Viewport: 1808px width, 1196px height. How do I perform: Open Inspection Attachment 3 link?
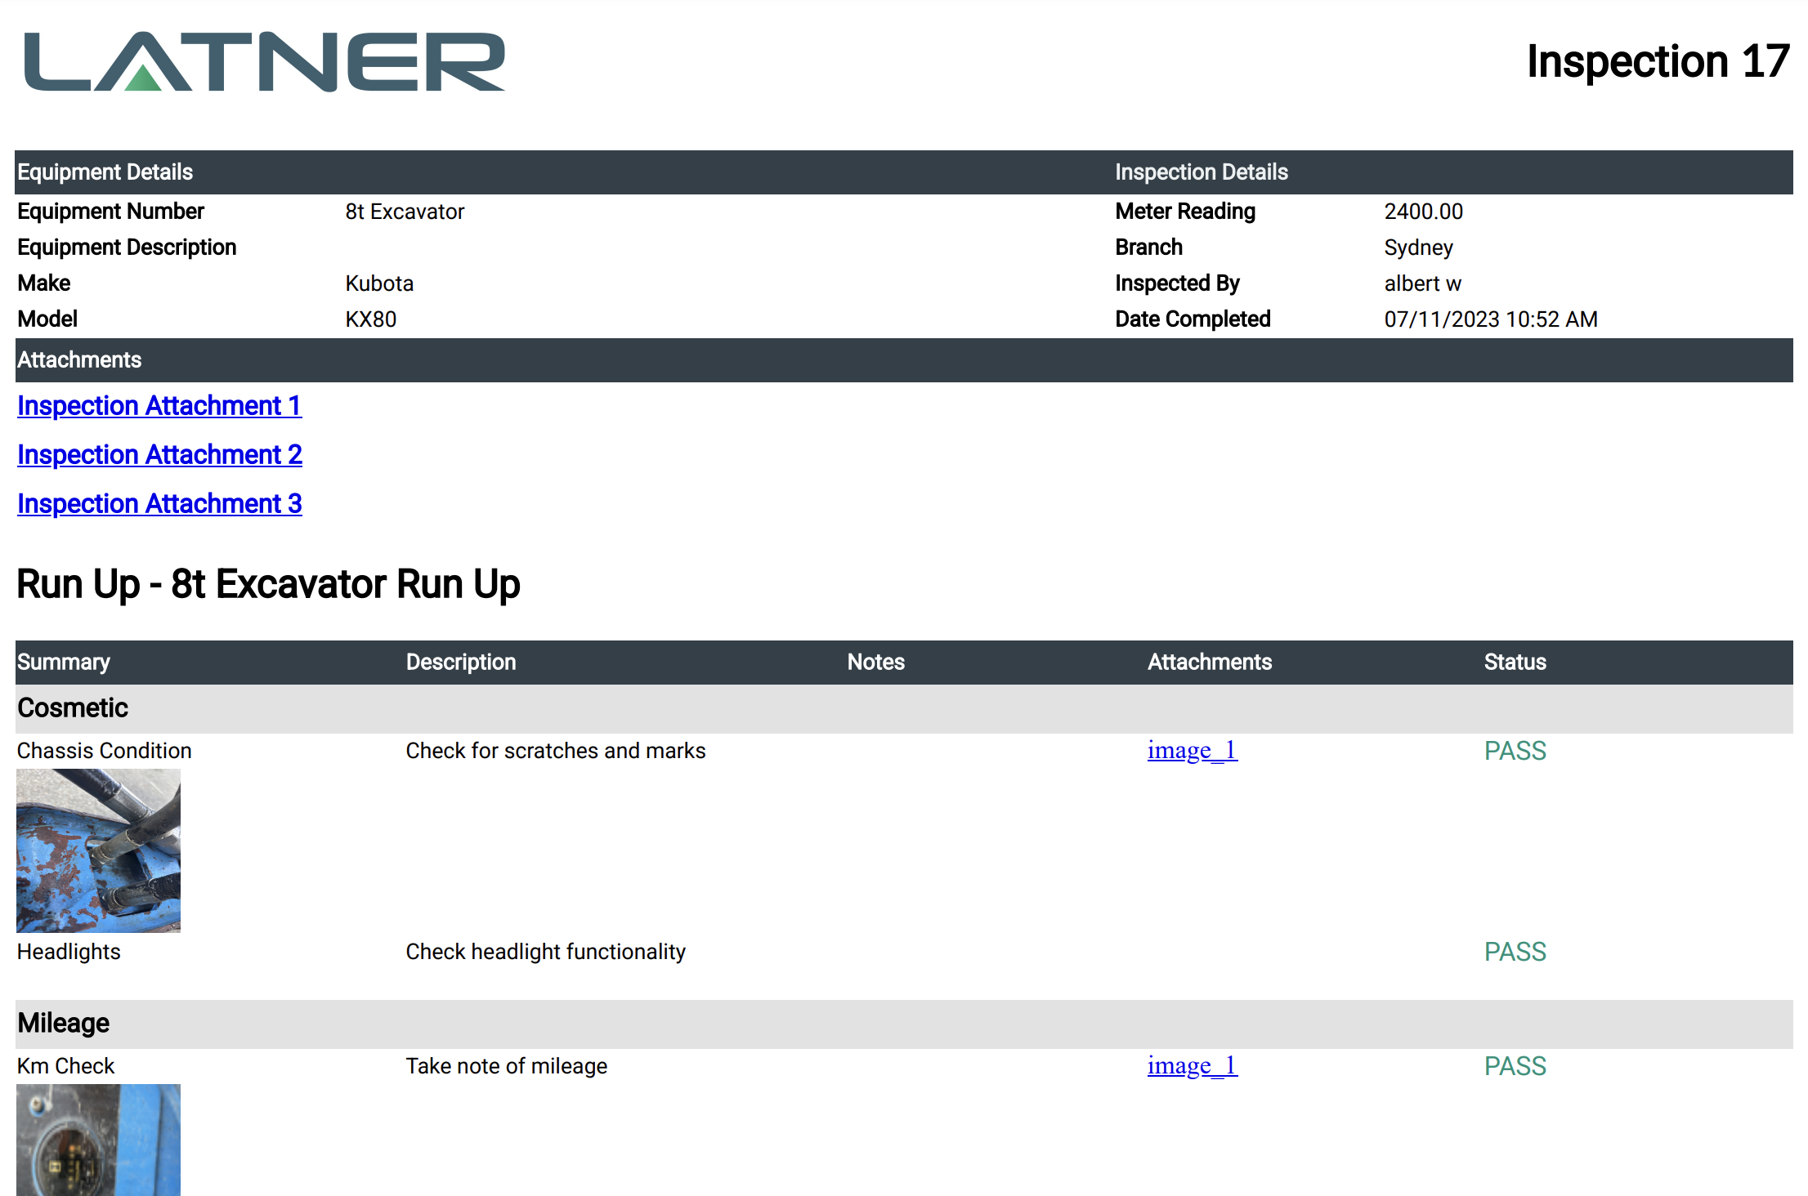(159, 504)
